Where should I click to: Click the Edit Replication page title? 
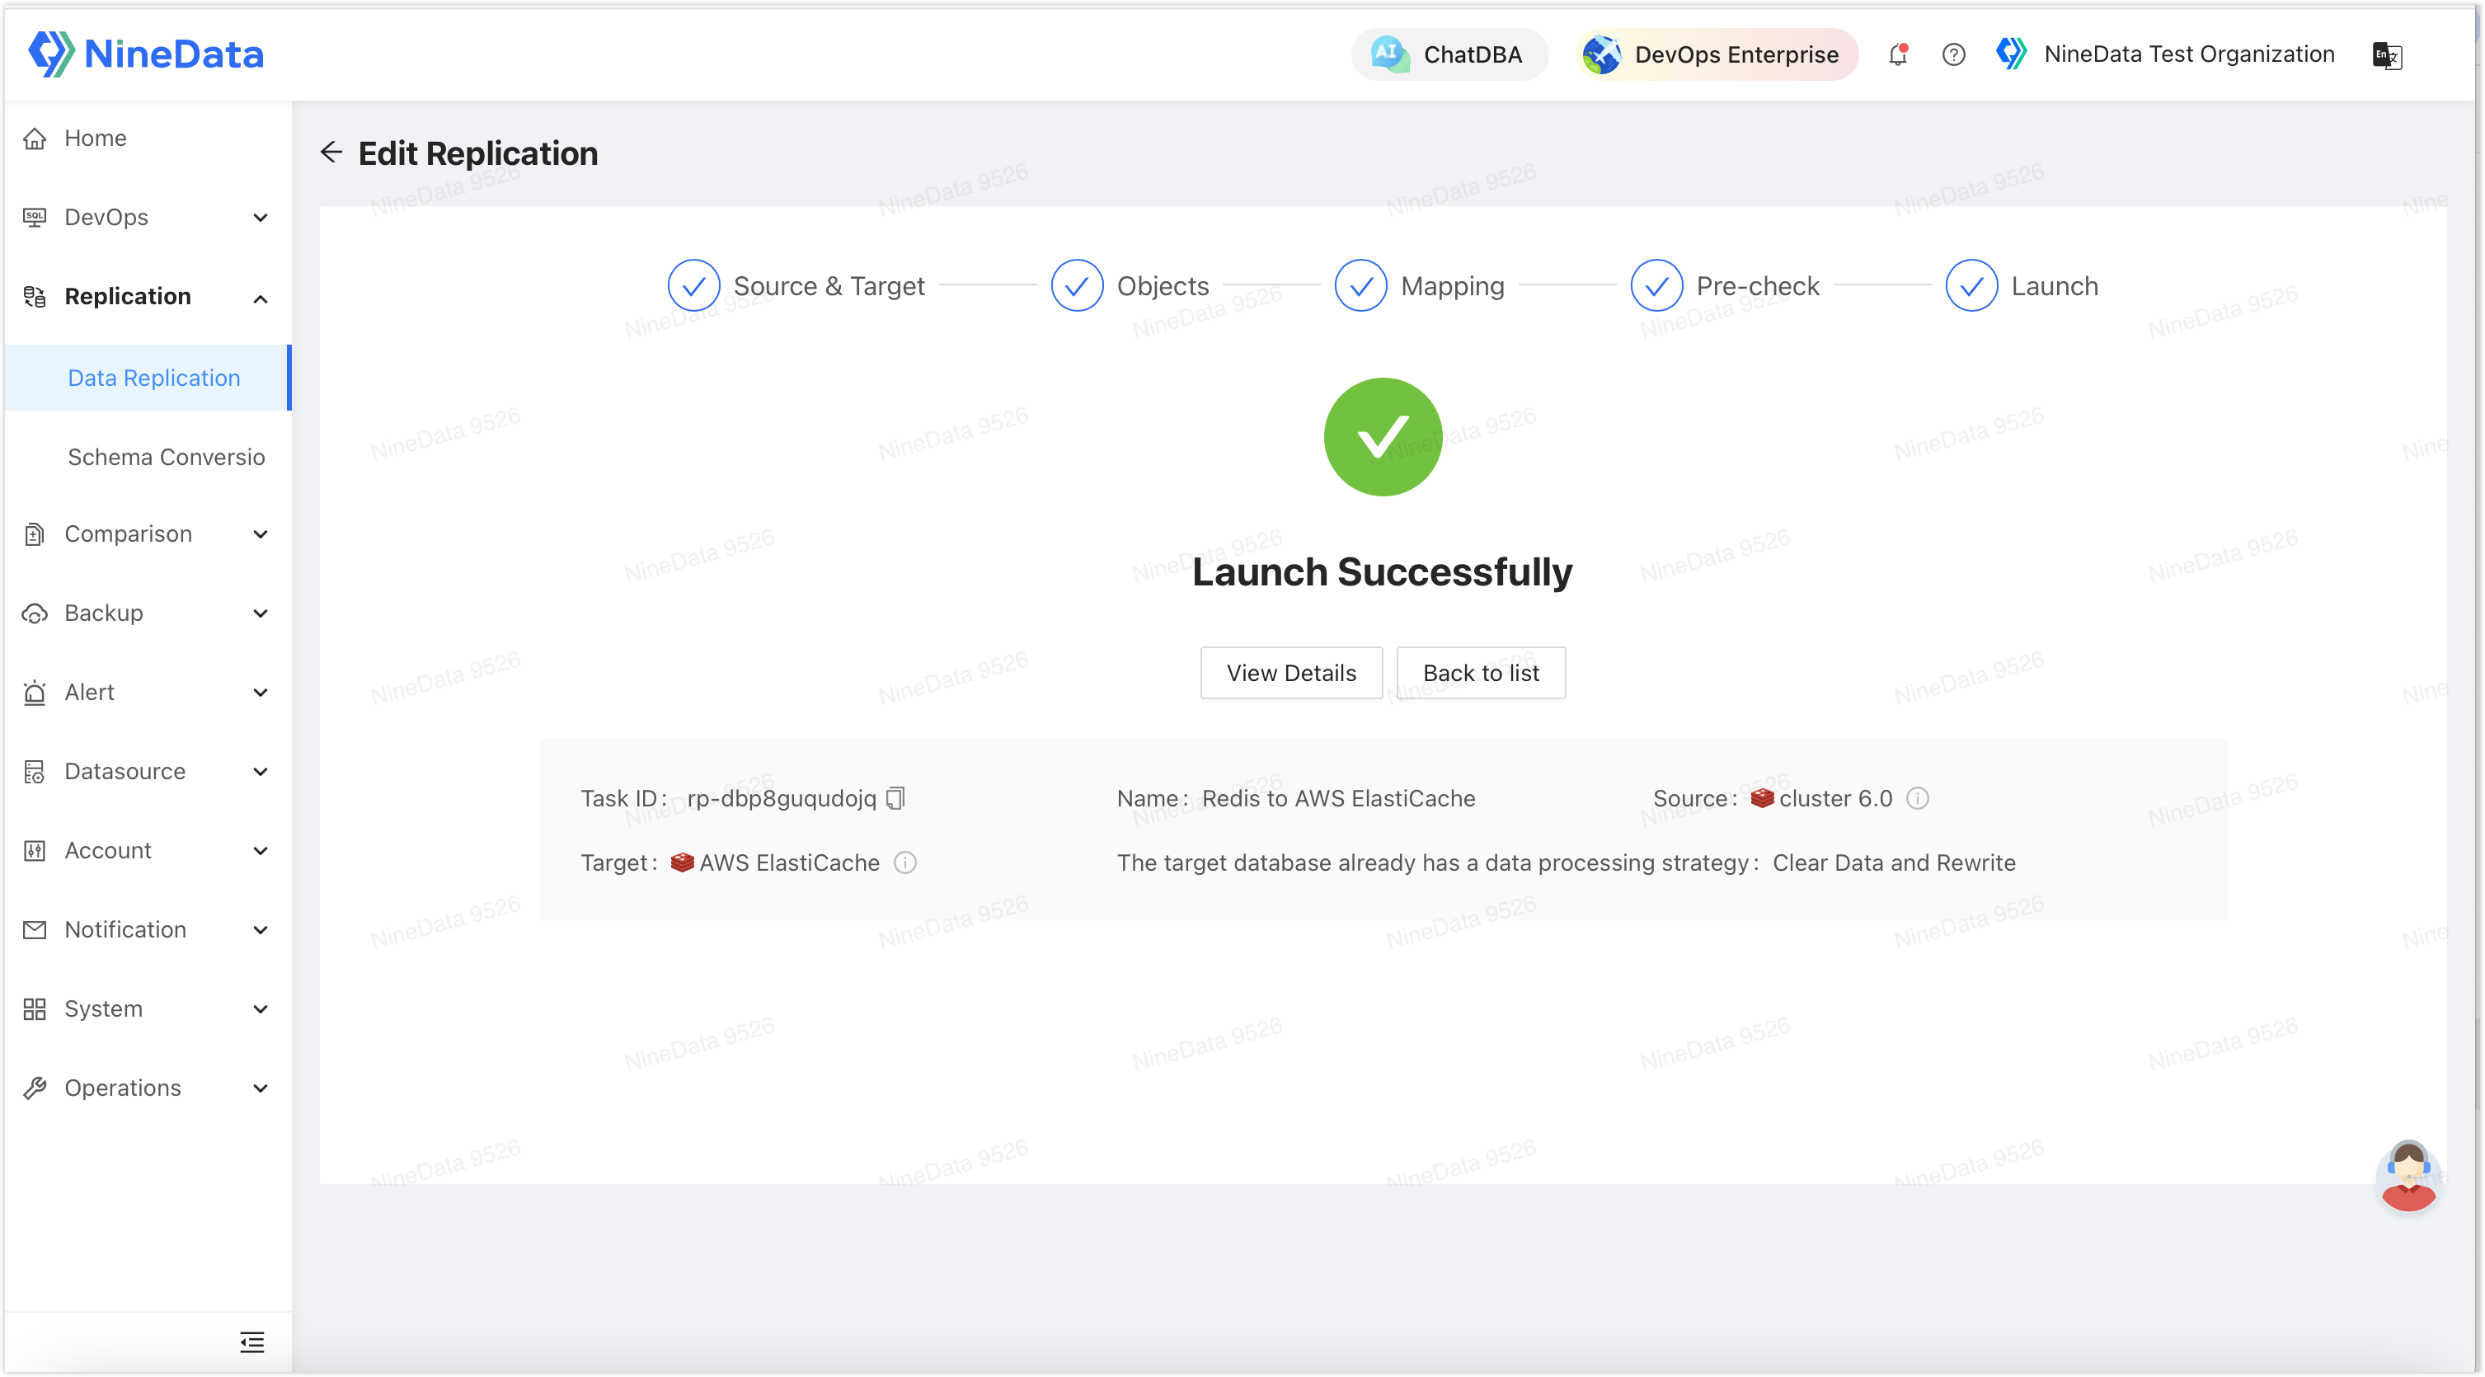pyautogui.click(x=477, y=153)
